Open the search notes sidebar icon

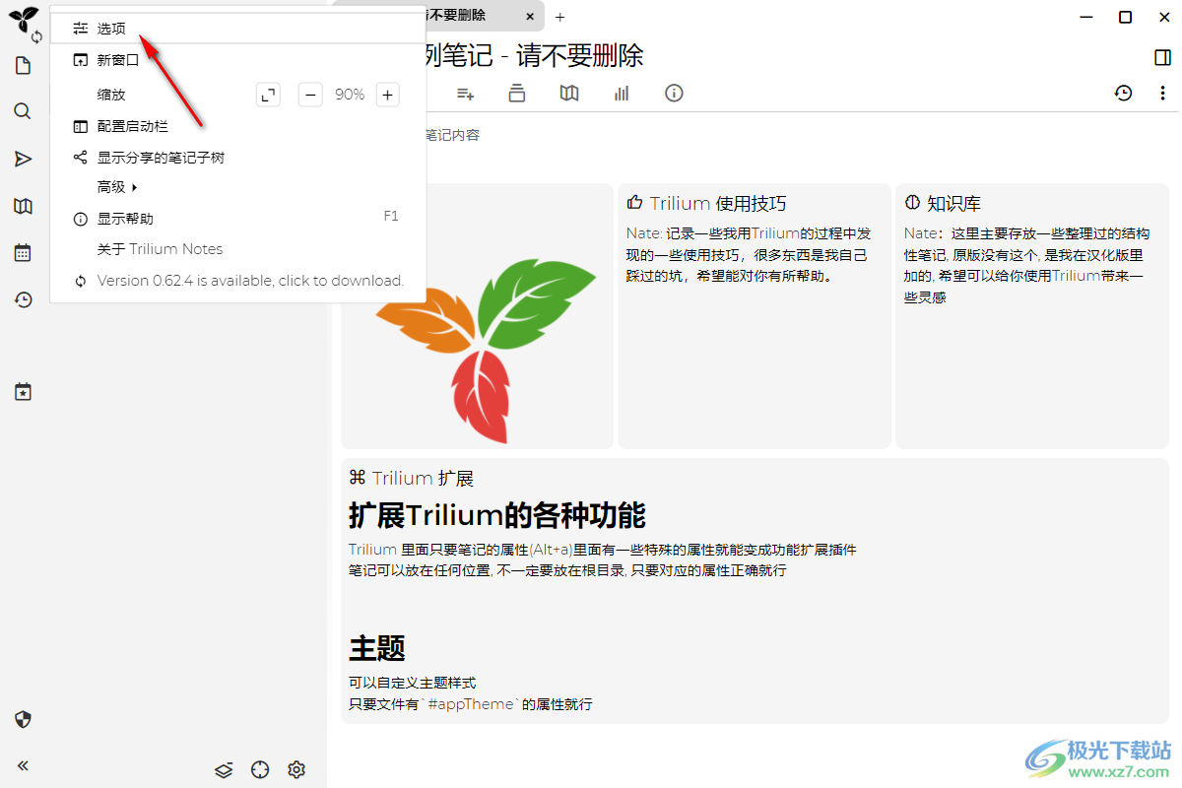(x=23, y=111)
